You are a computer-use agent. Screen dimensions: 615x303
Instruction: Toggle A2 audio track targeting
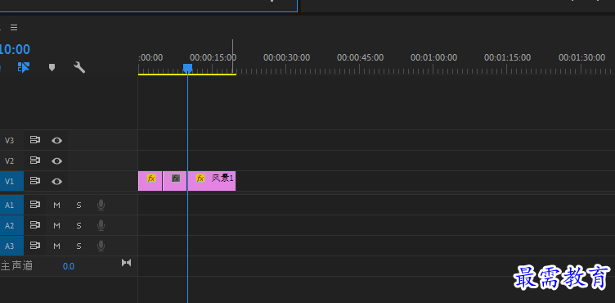tap(10, 225)
